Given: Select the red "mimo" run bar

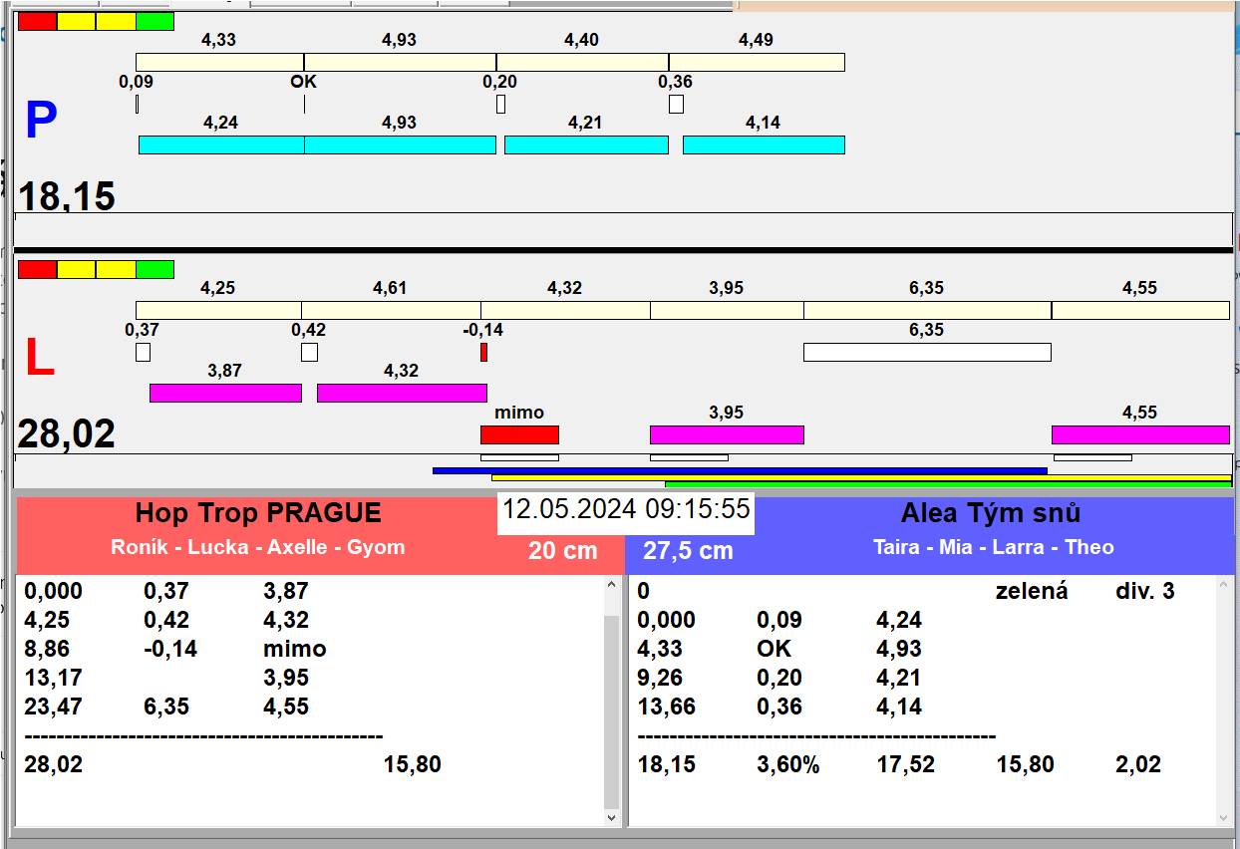Looking at the screenshot, I should click(519, 434).
